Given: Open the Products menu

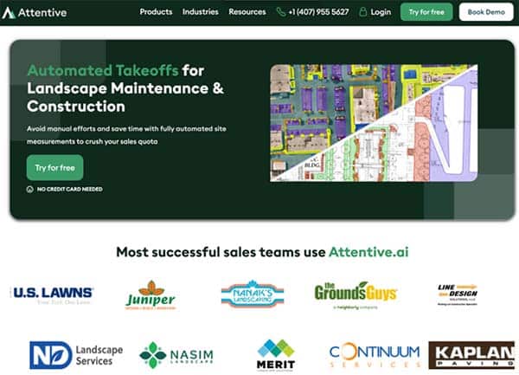Looking at the screenshot, I should click(x=156, y=12).
